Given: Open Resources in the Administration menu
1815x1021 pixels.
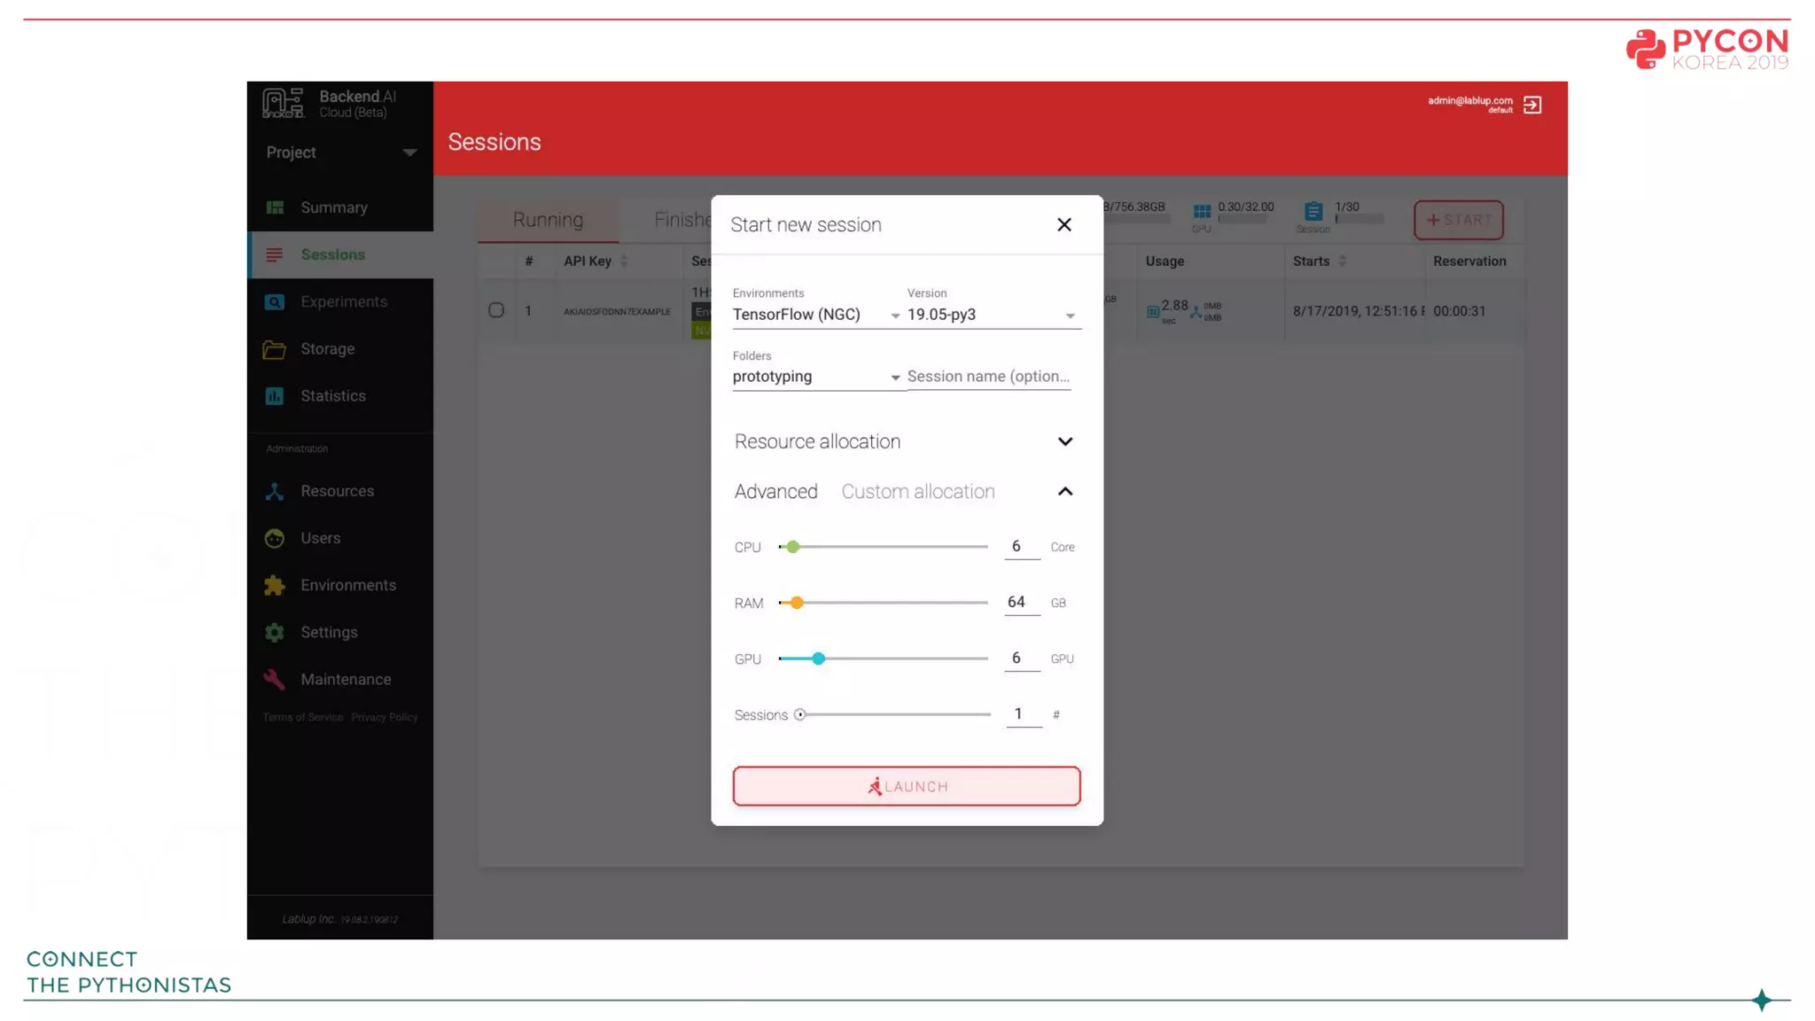Looking at the screenshot, I should point(337,491).
